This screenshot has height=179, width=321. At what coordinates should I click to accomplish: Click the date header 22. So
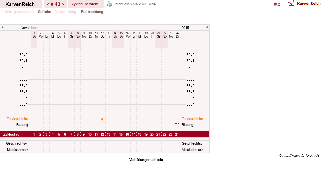[x=165, y=35]
